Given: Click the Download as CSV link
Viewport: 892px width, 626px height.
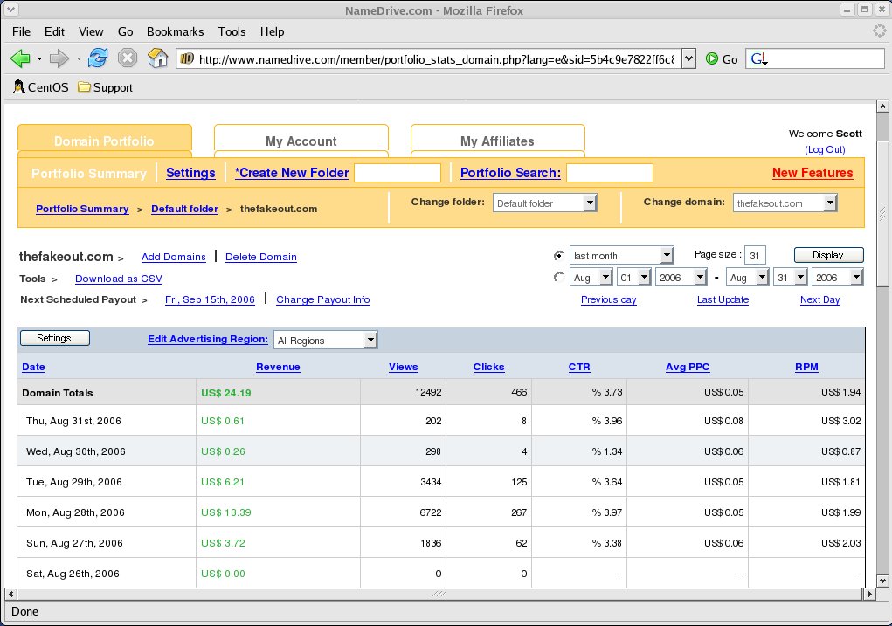Looking at the screenshot, I should tap(119, 279).
